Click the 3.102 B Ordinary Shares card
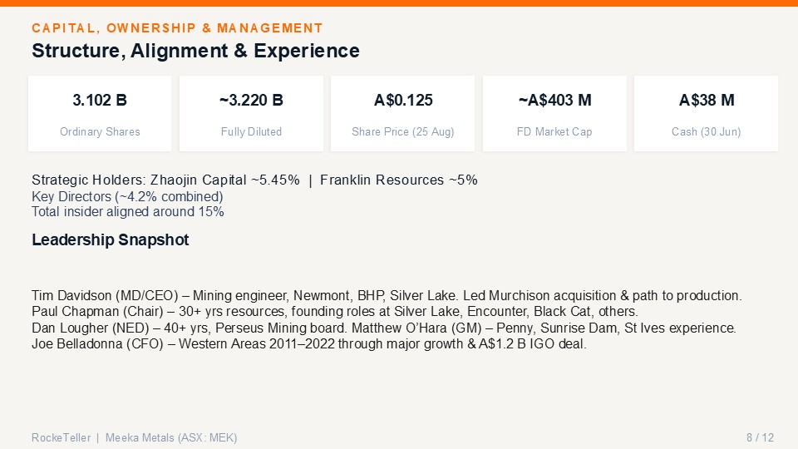This screenshot has height=449, width=798. tap(100, 114)
